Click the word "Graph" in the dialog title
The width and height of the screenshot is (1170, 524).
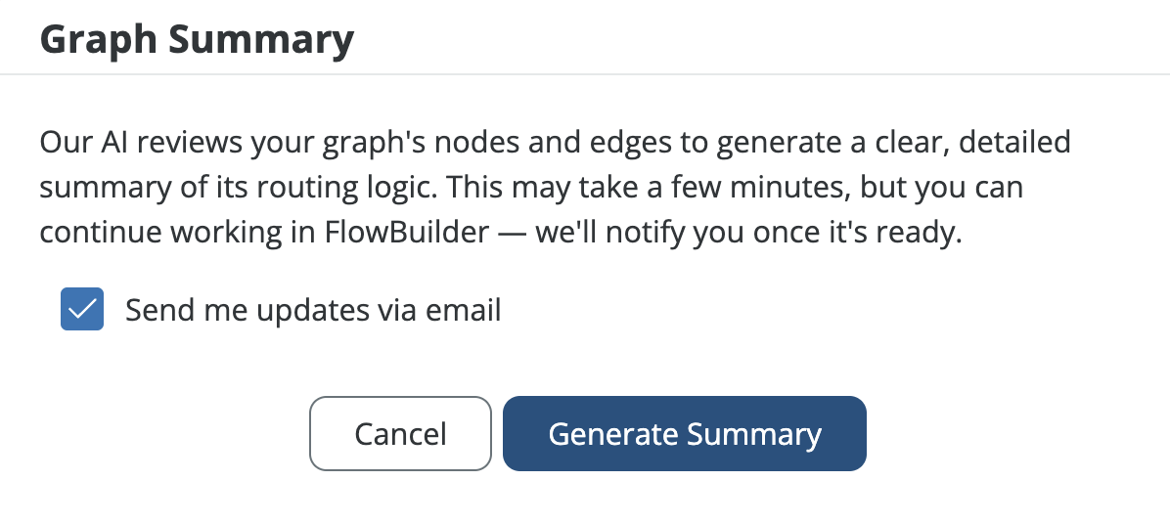tap(97, 40)
